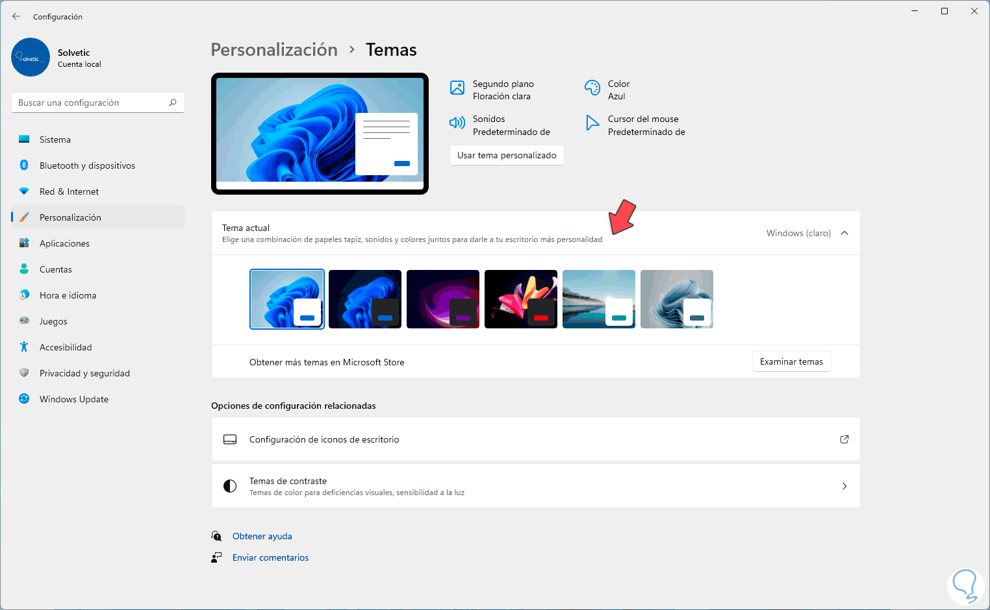Open Configuración de iconos de escritorio
This screenshot has height=610, width=990.
coord(536,439)
